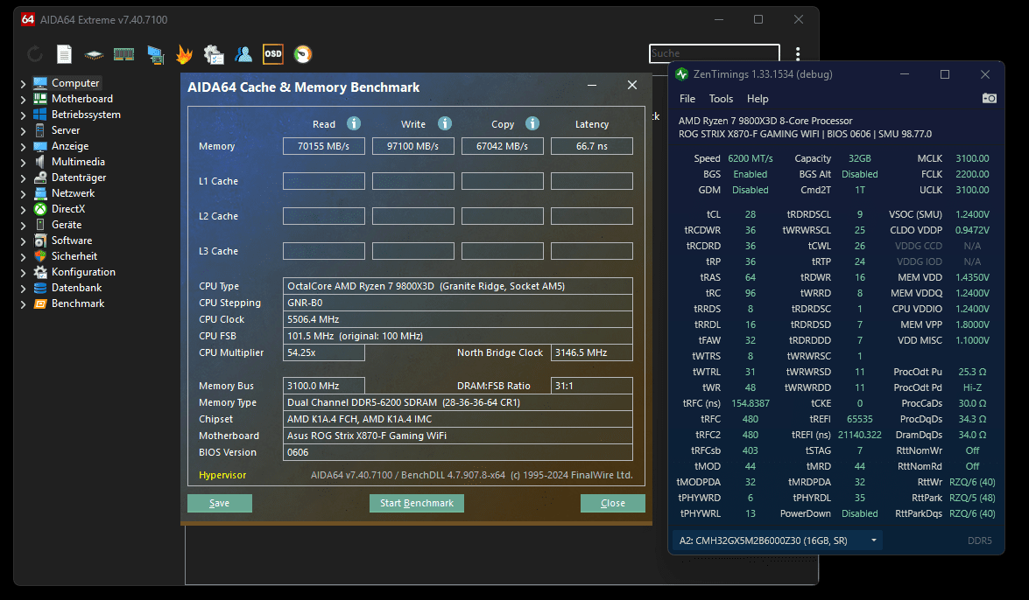Click the Suche search field in AIDA64
Viewport: 1029px width, 600px height.
(x=715, y=53)
